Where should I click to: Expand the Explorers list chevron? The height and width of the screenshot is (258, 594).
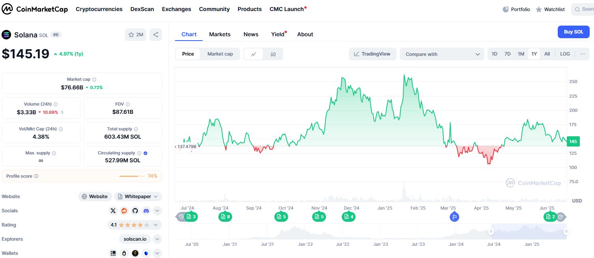pos(157,239)
